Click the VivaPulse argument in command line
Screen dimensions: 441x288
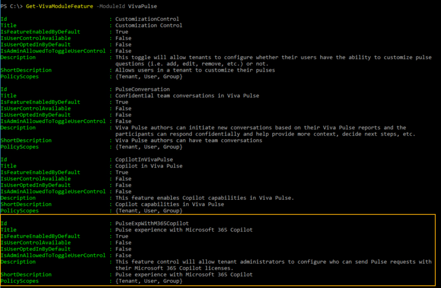coord(143,6)
